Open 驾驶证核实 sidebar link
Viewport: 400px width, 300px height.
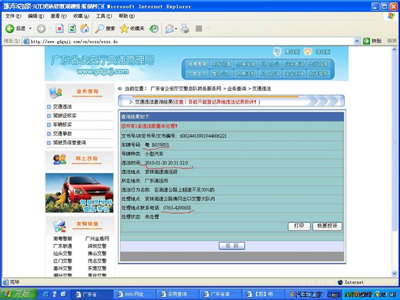65,115
